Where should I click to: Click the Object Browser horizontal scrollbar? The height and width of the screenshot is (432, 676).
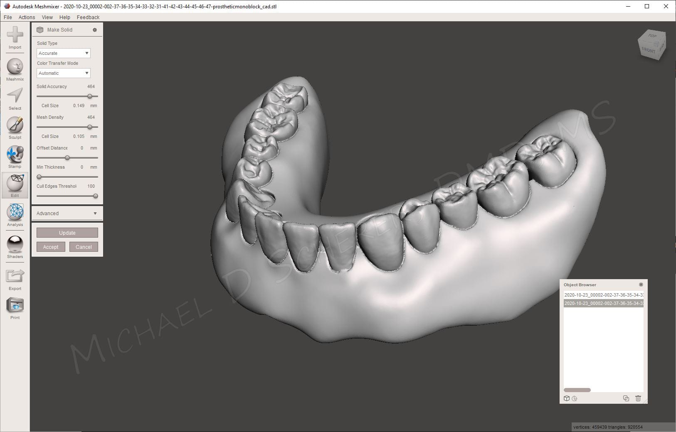pyautogui.click(x=577, y=390)
